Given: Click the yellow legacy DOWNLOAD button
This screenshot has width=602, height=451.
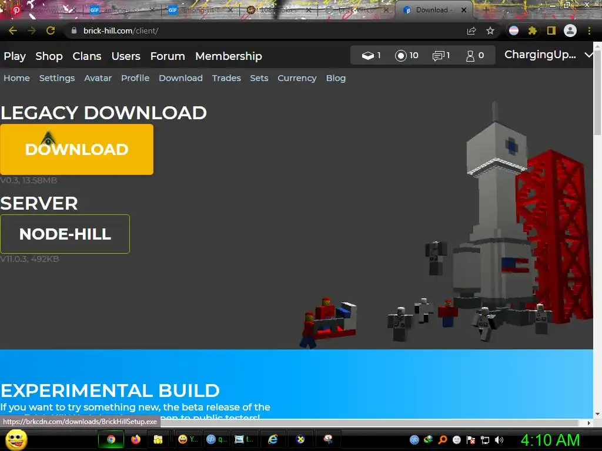Looking at the screenshot, I should 77,149.
